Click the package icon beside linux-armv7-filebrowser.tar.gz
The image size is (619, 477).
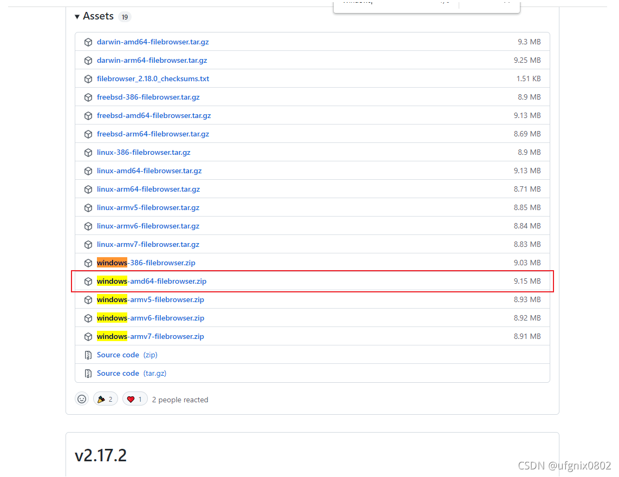[88, 245]
